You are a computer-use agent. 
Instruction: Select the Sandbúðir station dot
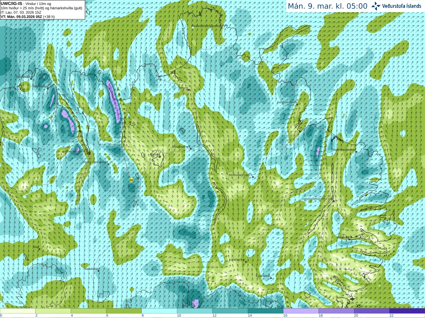click(x=98, y=271)
